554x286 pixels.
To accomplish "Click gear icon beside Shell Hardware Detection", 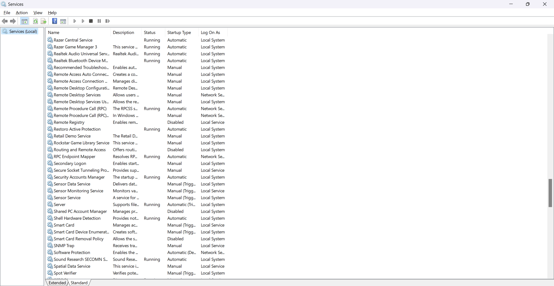I will (50, 218).
